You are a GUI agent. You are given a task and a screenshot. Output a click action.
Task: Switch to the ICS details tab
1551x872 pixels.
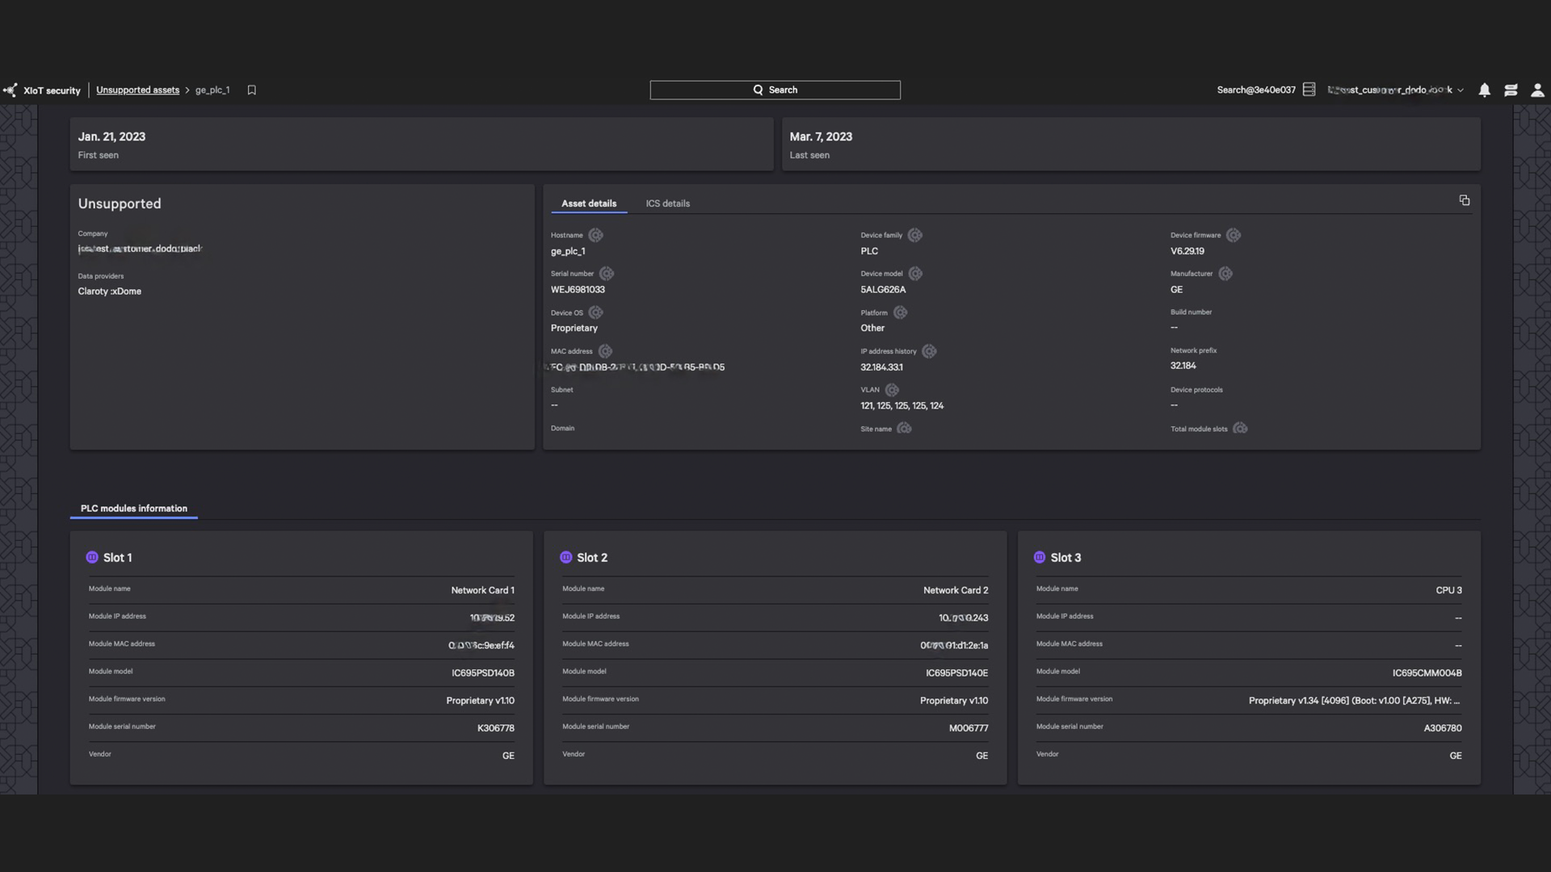[x=667, y=203]
